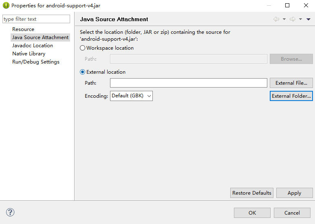
Task: Focus the External location Path field
Action: tap(188, 83)
